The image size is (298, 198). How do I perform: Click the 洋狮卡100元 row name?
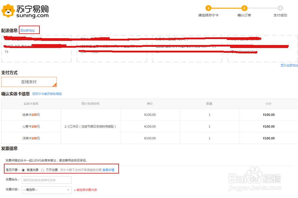(31, 138)
